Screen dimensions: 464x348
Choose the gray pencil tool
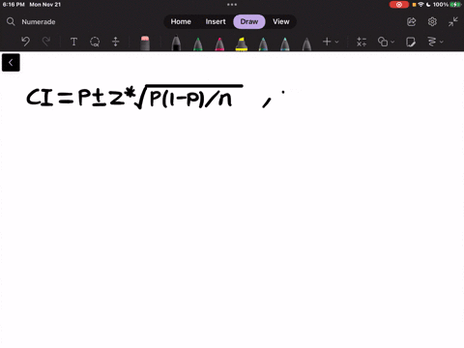pos(306,43)
